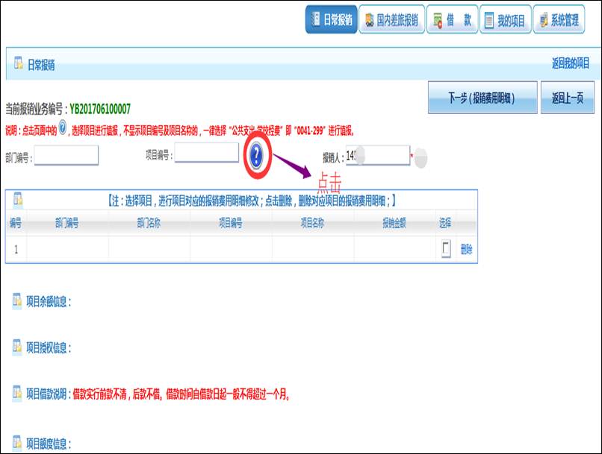Click the 项目授权信息 section icon
Viewport: 602px width, 454px height.
coord(16,347)
